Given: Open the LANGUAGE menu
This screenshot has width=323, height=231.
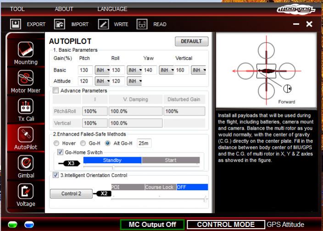Looking at the screenshot, I should tap(112, 9).
